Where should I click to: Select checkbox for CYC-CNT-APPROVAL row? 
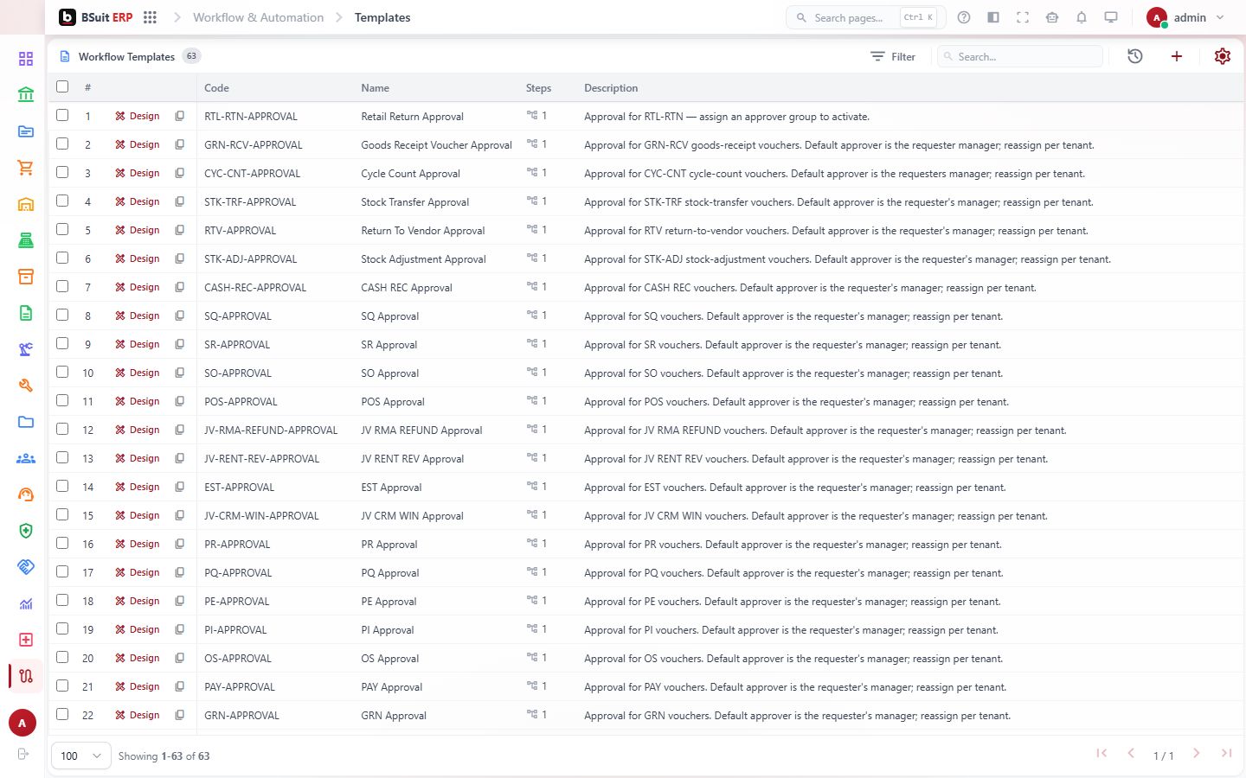click(62, 172)
